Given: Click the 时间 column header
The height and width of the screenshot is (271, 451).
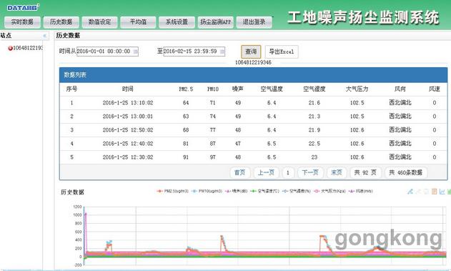Looking at the screenshot, I should pos(128,89).
